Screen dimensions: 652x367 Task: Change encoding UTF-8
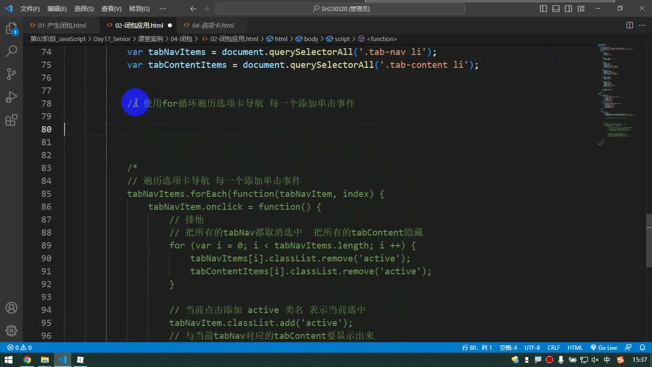[532, 347]
